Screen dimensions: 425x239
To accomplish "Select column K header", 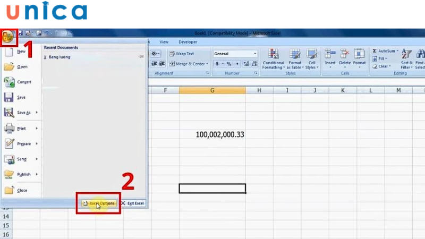I will (x=343, y=90).
